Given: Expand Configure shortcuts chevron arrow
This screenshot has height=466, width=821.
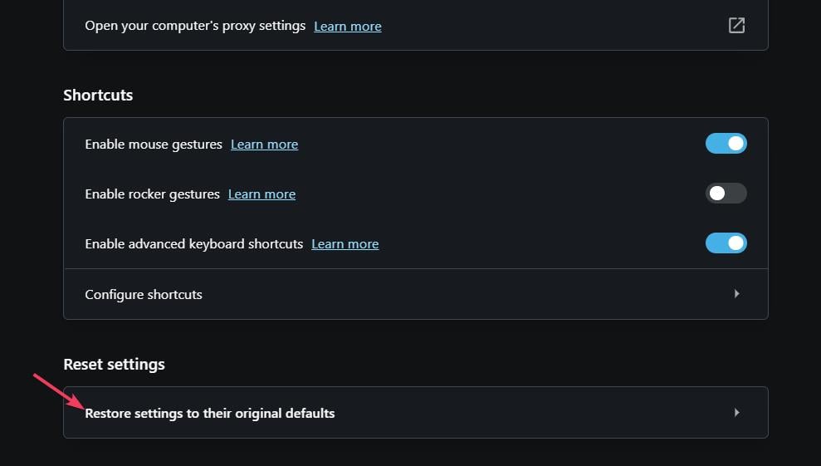Looking at the screenshot, I should pyautogui.click(x=736, y=293).
